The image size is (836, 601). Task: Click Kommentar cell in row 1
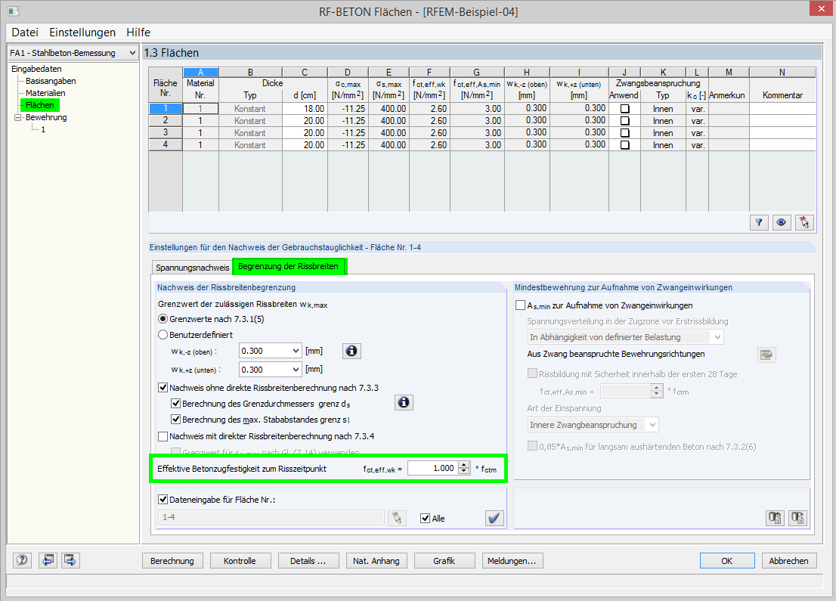point(782,109)
